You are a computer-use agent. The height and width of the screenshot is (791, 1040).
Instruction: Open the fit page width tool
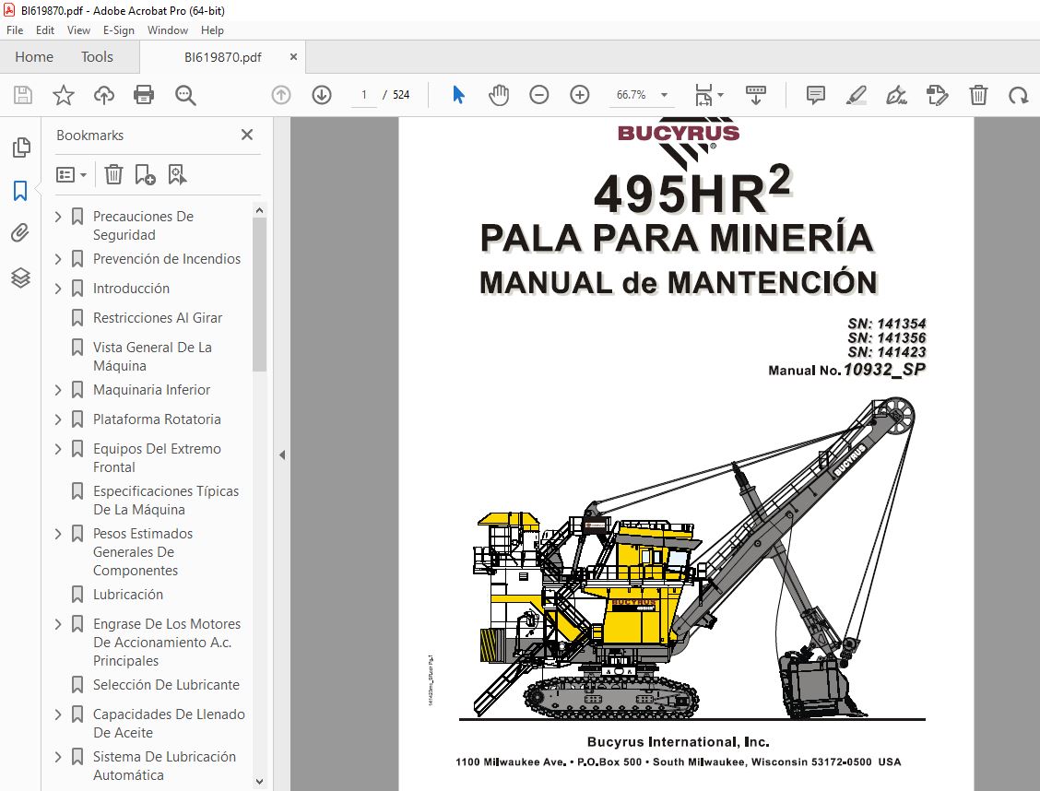point(703,96)
